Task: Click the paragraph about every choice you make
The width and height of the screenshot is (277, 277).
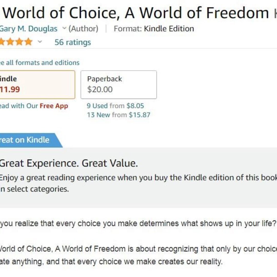Action: coord(138,223)
